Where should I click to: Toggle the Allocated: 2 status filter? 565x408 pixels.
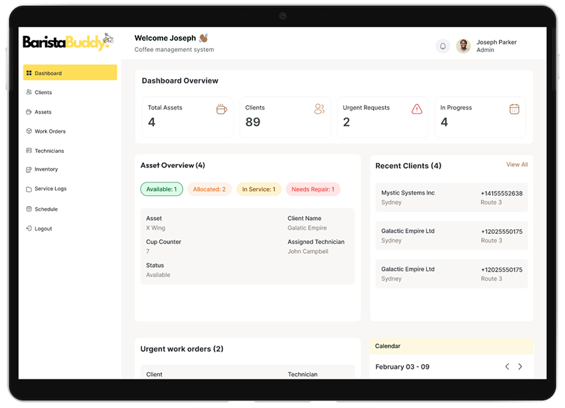[209, 189]
